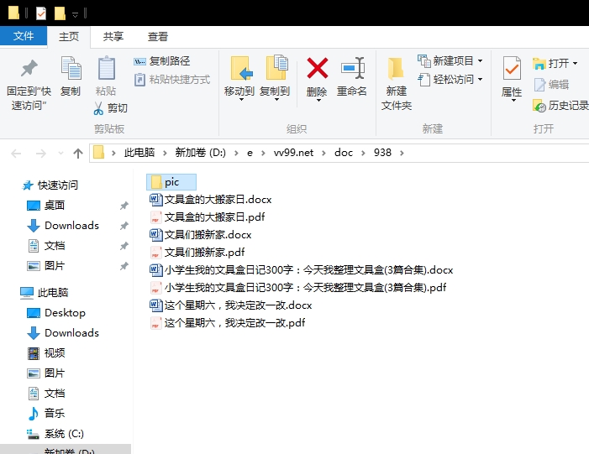Screen dimensions: 589x454
Task: Click '938' in the address path
Action: point(382,153)
